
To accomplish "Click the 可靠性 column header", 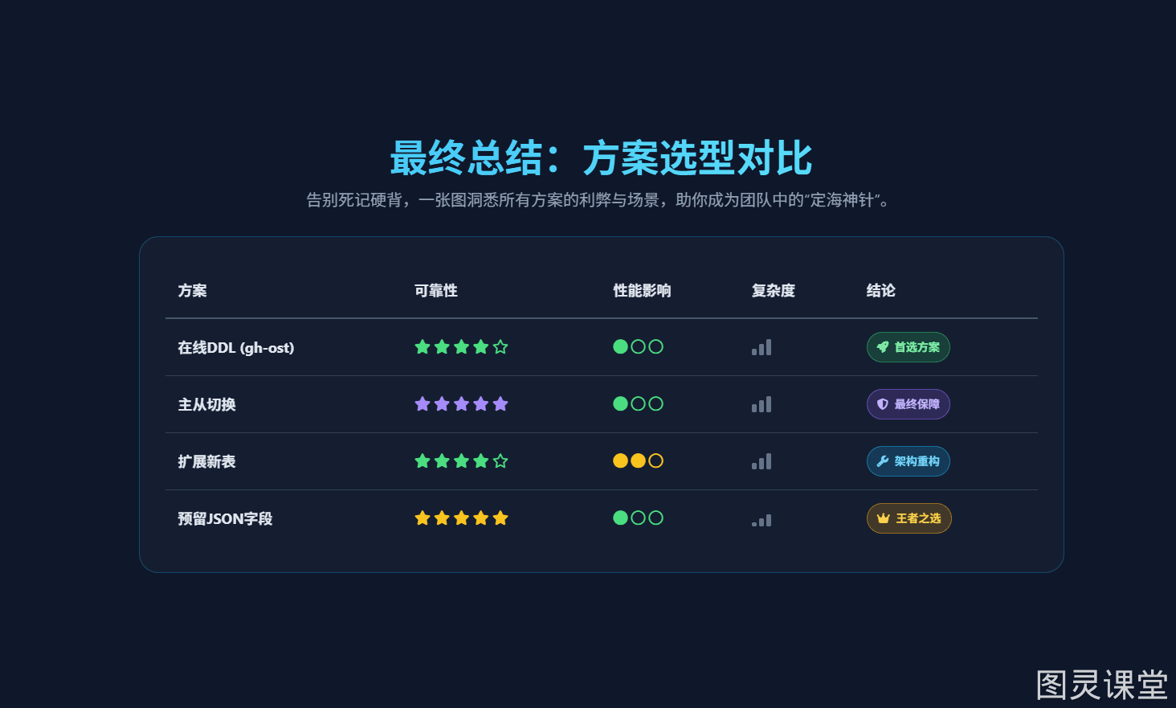I will click(x=436, y=291).
